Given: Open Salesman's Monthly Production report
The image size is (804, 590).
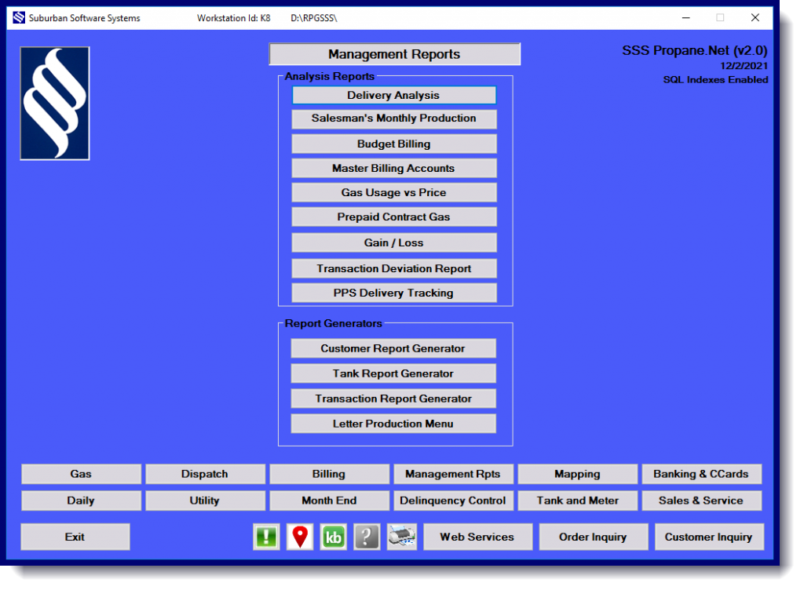Looking at the screenshot, I should tap(394, 118).
